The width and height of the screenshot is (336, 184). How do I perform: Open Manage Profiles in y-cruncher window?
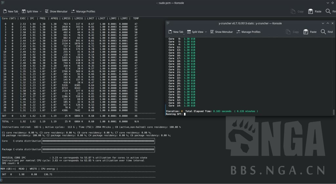click(x=239, y=32)
